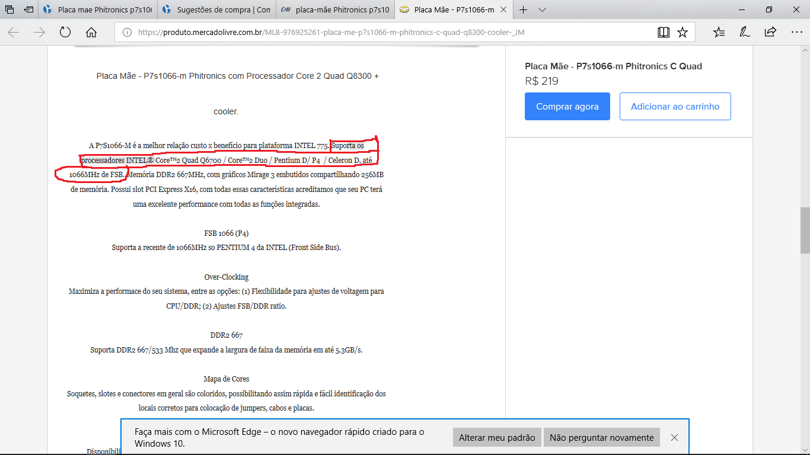Screen dimensions: 810x455
Task: Click the line starting Soquetes, slotes e conectores
Action: coord(227,393)
